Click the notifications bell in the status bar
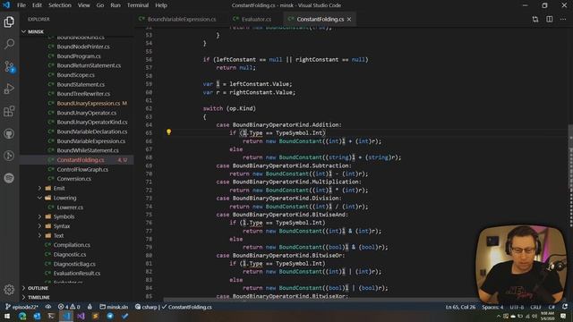 pos(565,307)
